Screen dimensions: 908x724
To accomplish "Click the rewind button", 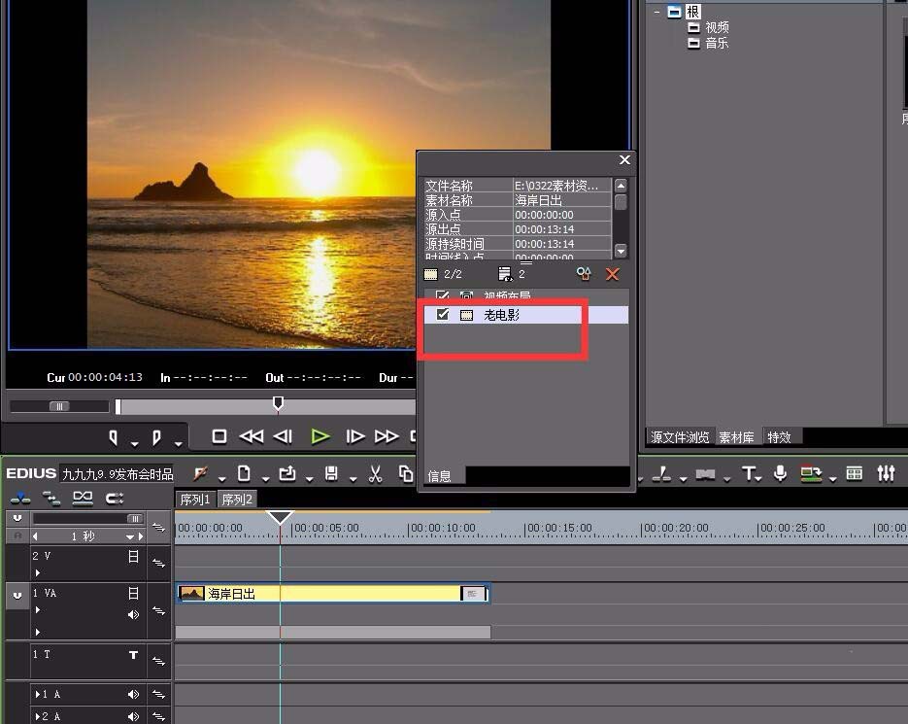I will [251, 436].
